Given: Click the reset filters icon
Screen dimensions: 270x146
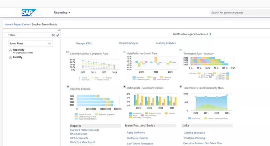Looking at the screenshot, I should (x=57, y=35).
